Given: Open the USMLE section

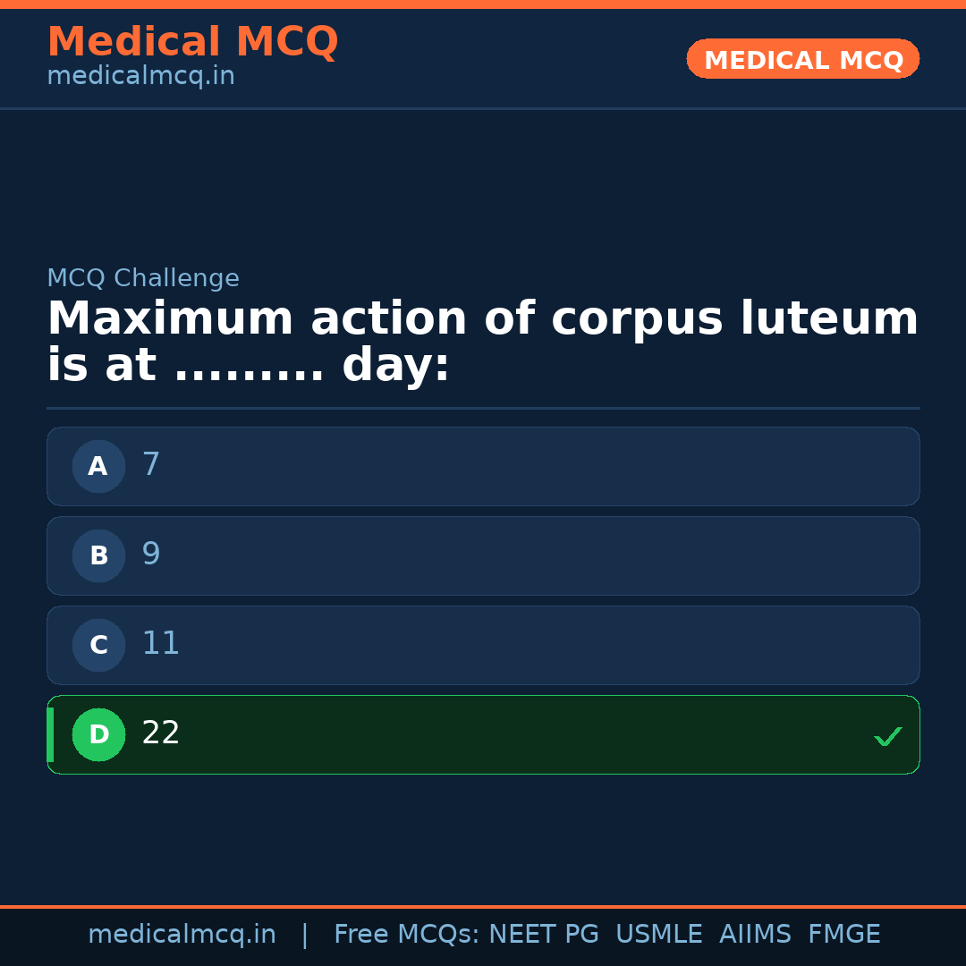Looking at the screenshot, I should coord(659,933).
